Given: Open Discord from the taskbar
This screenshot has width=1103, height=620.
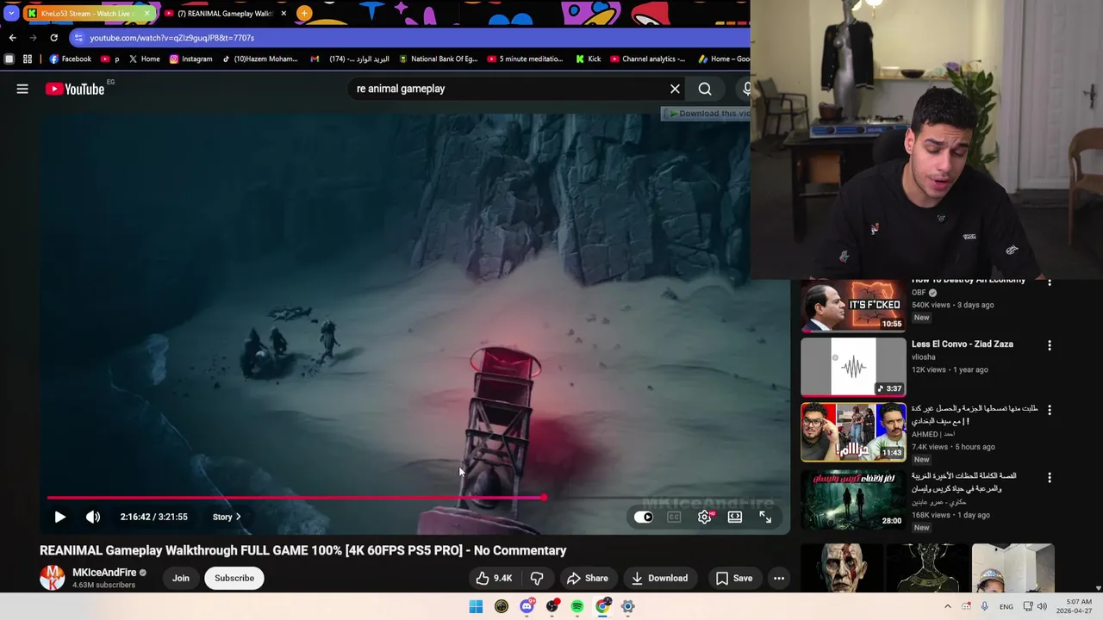Looking at the screenshot, I should 527,606.
